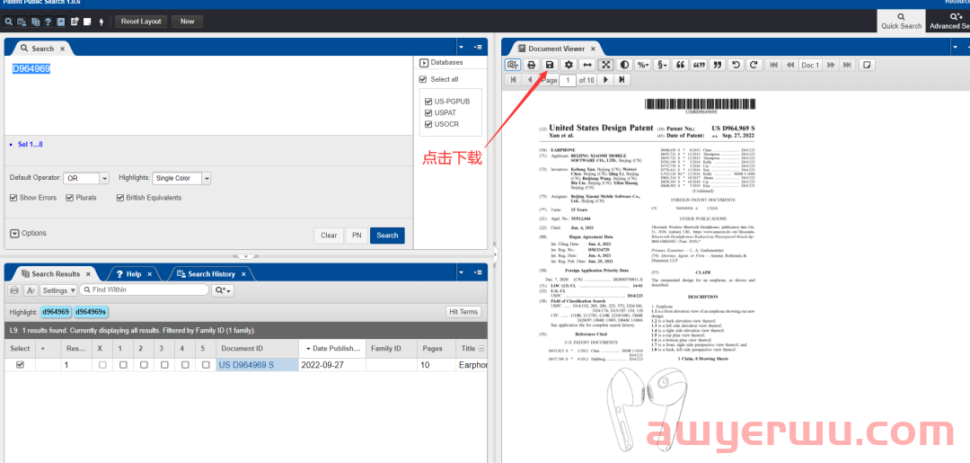Rotate the document clockwise
Screen dimensions: 970x463
[754, 65]
